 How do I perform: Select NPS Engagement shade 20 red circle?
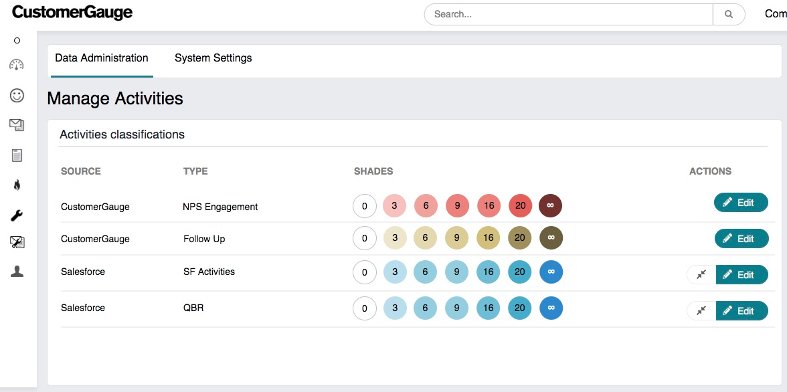pyautogui.click(x=520, y=205)
